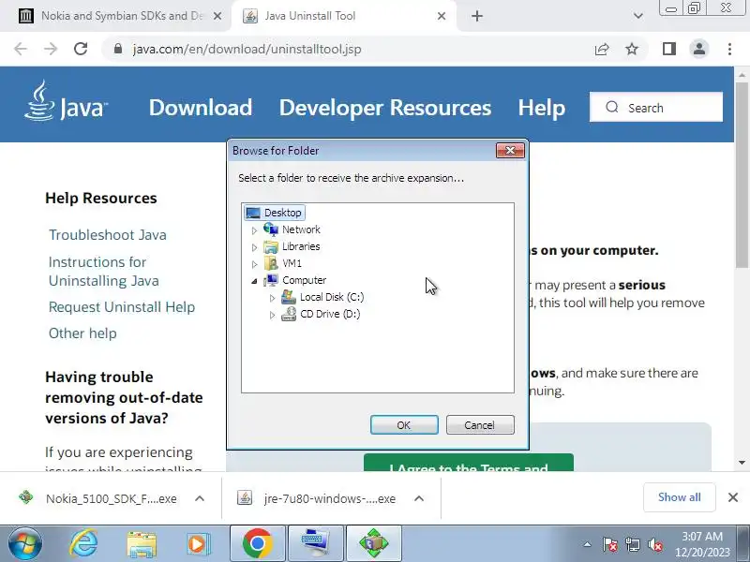Open the Request Uninstall Help link

click(122, 307)
